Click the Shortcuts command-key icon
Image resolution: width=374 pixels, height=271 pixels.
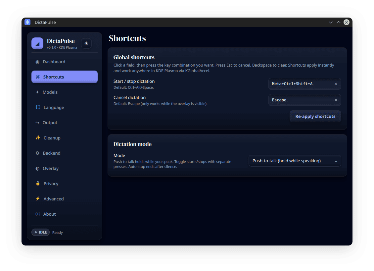38,77
